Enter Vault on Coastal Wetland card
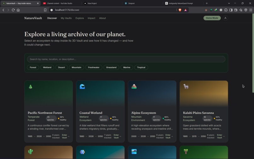The image size is (254, 159). pos(117,136)
